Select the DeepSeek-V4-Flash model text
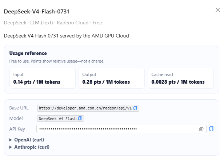224x156 pixels. (x=57, y=119)
